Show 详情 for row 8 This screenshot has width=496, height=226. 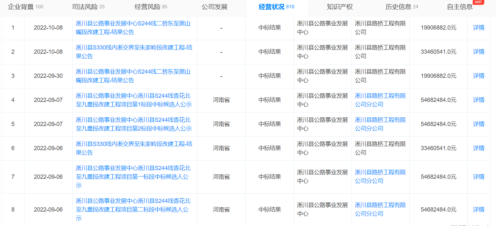pos(479,210)
